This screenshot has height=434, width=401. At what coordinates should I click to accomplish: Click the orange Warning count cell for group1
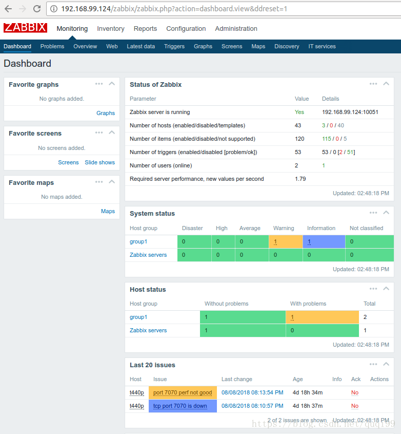click(286, 241)
